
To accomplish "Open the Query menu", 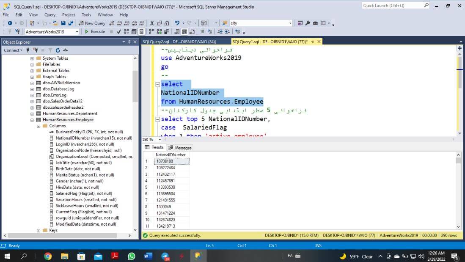I will point(50,14).
